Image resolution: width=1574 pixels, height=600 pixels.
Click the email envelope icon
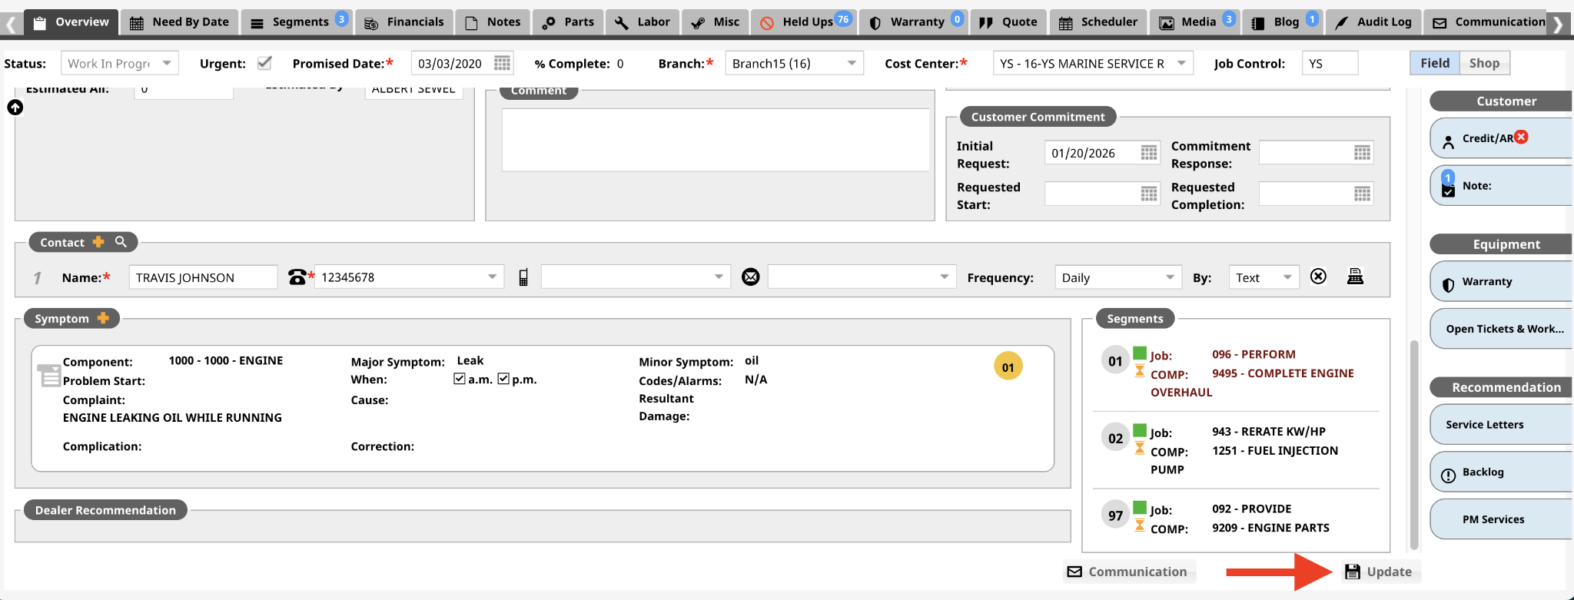pyautogui.click(x=751, y=277)
